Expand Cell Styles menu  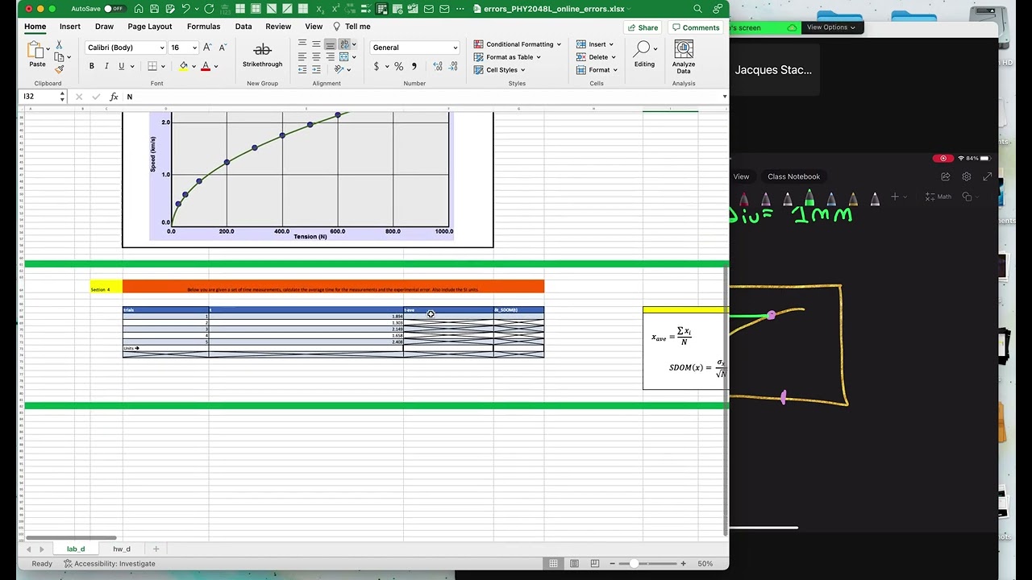500,70
